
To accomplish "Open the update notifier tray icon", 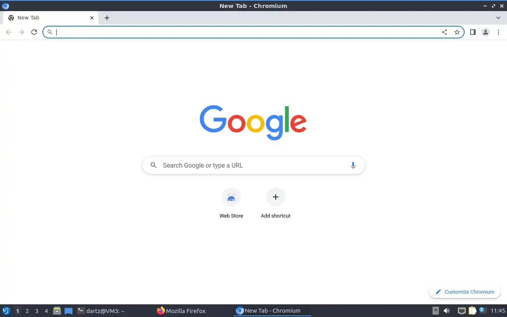I will (x=482, y=310).
